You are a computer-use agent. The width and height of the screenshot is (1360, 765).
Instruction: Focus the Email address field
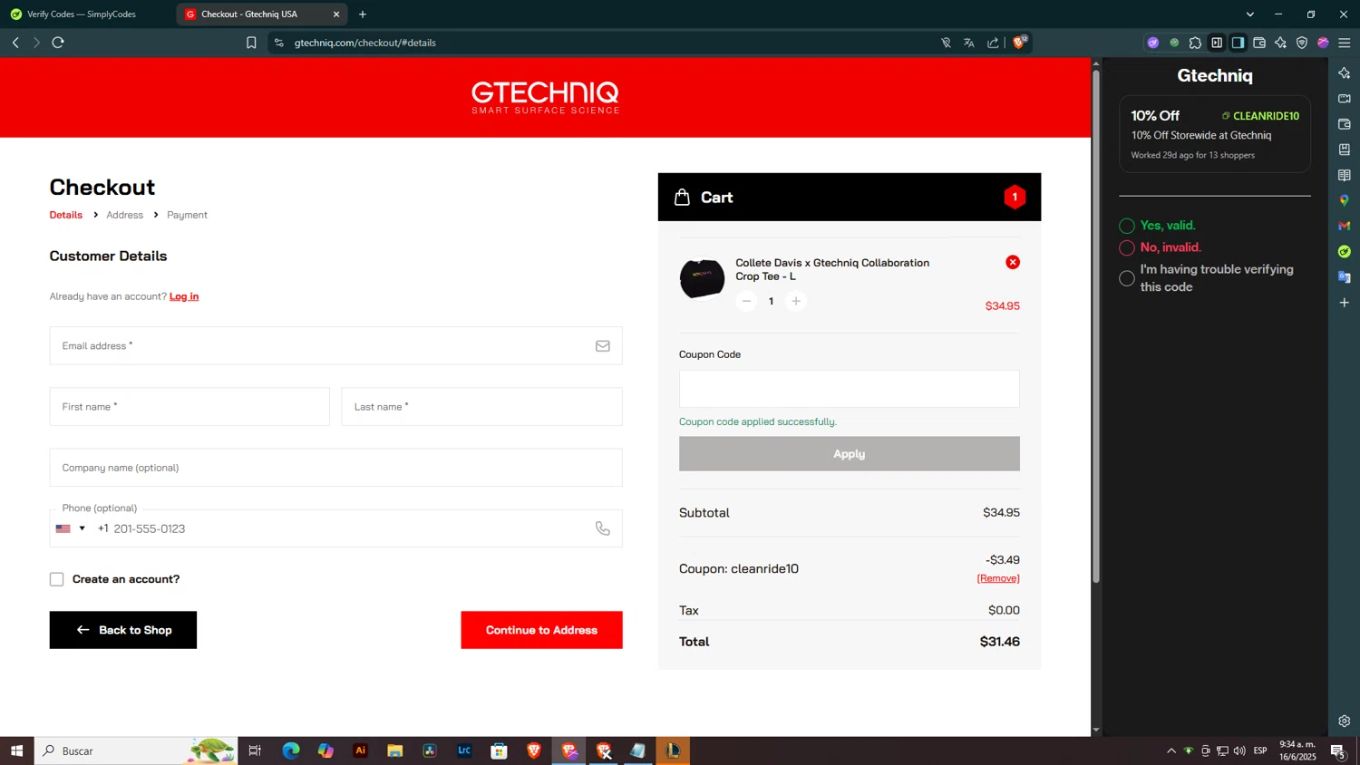[x=335, y=345]
